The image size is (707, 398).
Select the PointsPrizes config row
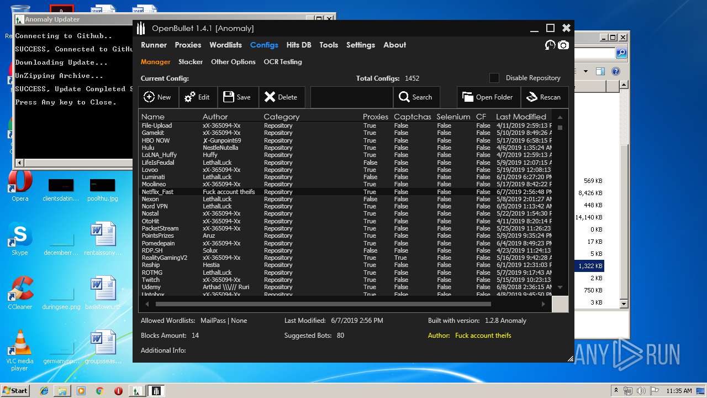click(346, 235)
